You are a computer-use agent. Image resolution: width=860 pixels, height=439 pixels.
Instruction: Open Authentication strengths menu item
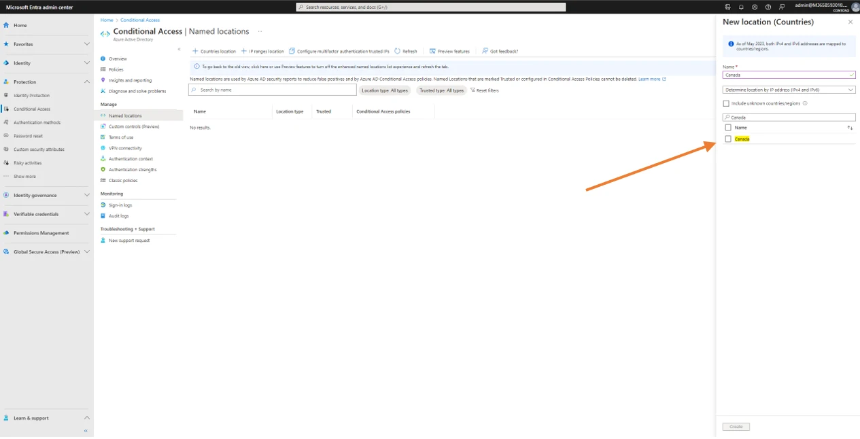click(133, 170)
